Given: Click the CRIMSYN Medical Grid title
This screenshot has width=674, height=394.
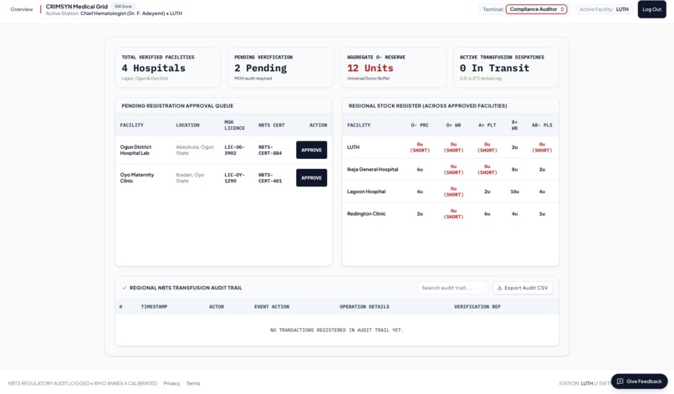Looking at the screenshot, I should coord(76,7).
